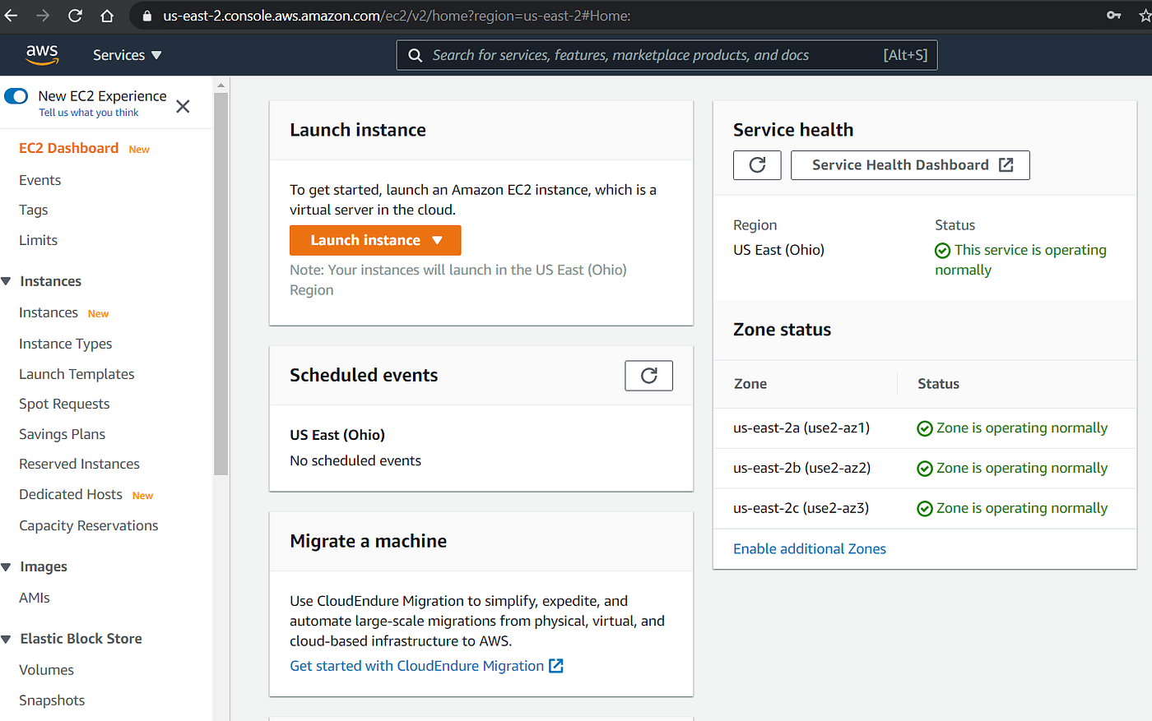Click the us-east-2b (use2-az2) zone cell
Viewport: 1152px width, 721px height.
801,468
